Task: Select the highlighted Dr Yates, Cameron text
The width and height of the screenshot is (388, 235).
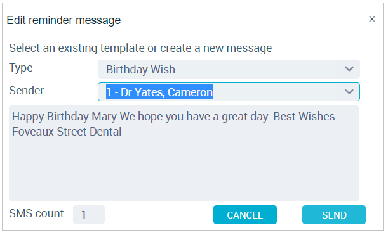Action: (159, 92)
